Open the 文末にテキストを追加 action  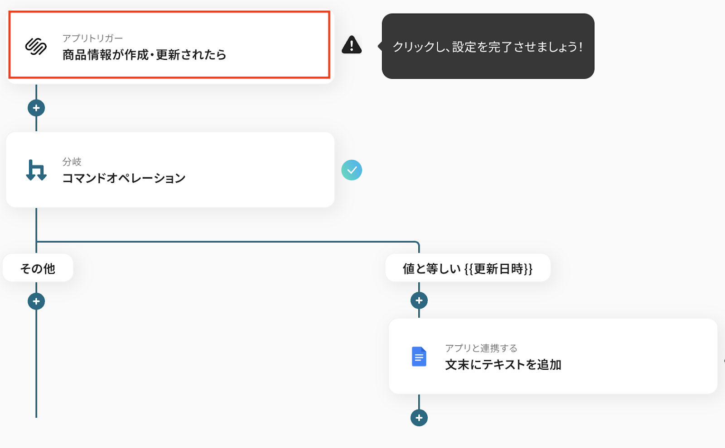(x=503, y=365)
